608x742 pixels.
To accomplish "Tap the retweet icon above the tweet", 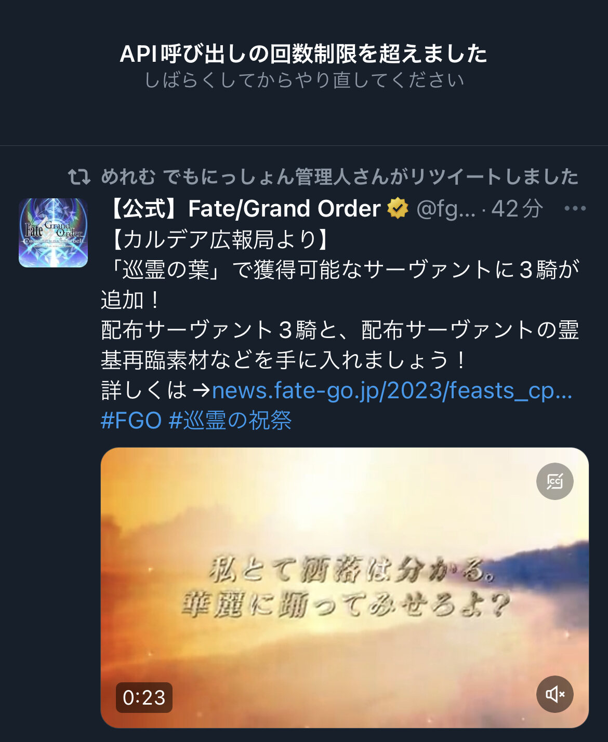I will (79, 177).
